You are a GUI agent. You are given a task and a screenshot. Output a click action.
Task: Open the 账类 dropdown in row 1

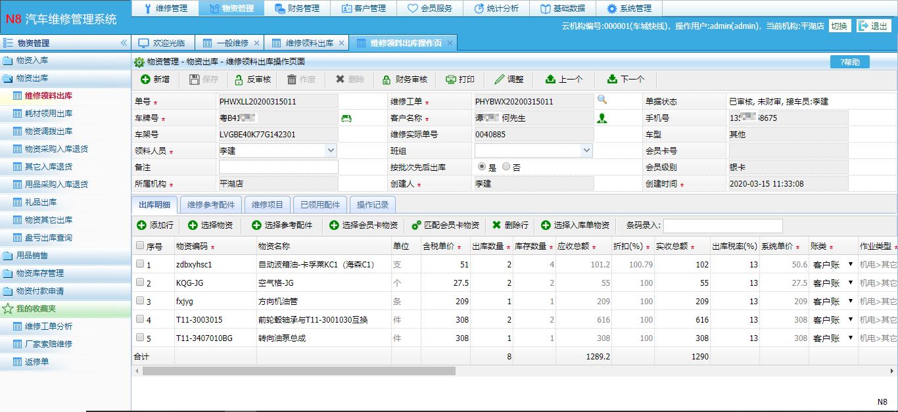click(x=832, y=264)
